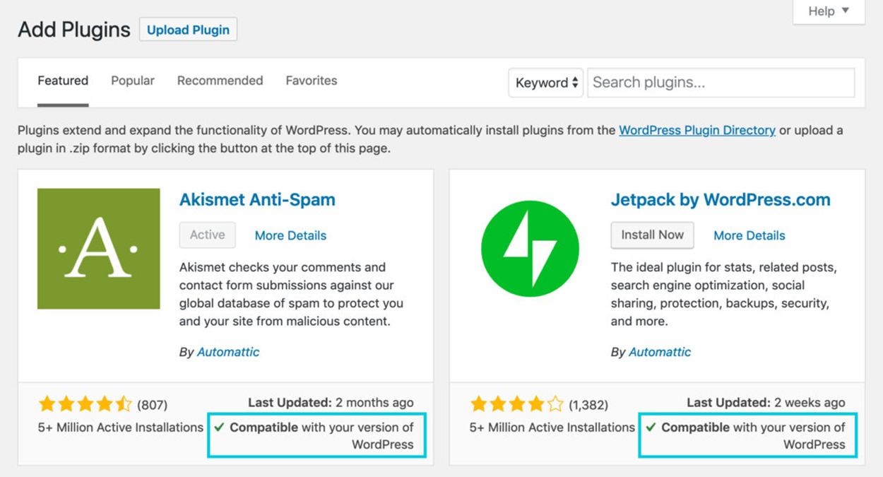Open the Favorites tab
The width and height of the screenshot is (883, 477).
[x=312, y=81]
